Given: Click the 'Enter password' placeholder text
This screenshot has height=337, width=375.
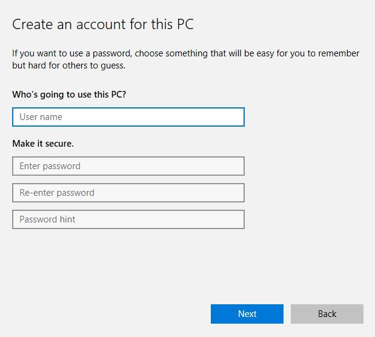Looking at the screenshot, I should (50, 166).
